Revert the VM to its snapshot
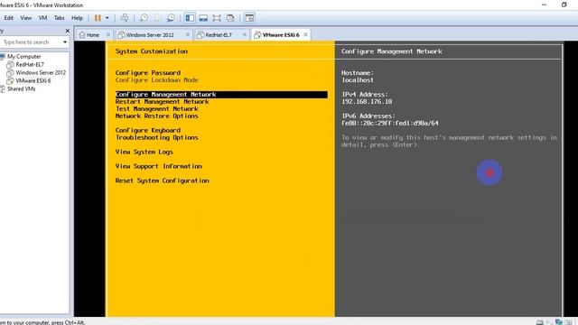 click(157, 18)
